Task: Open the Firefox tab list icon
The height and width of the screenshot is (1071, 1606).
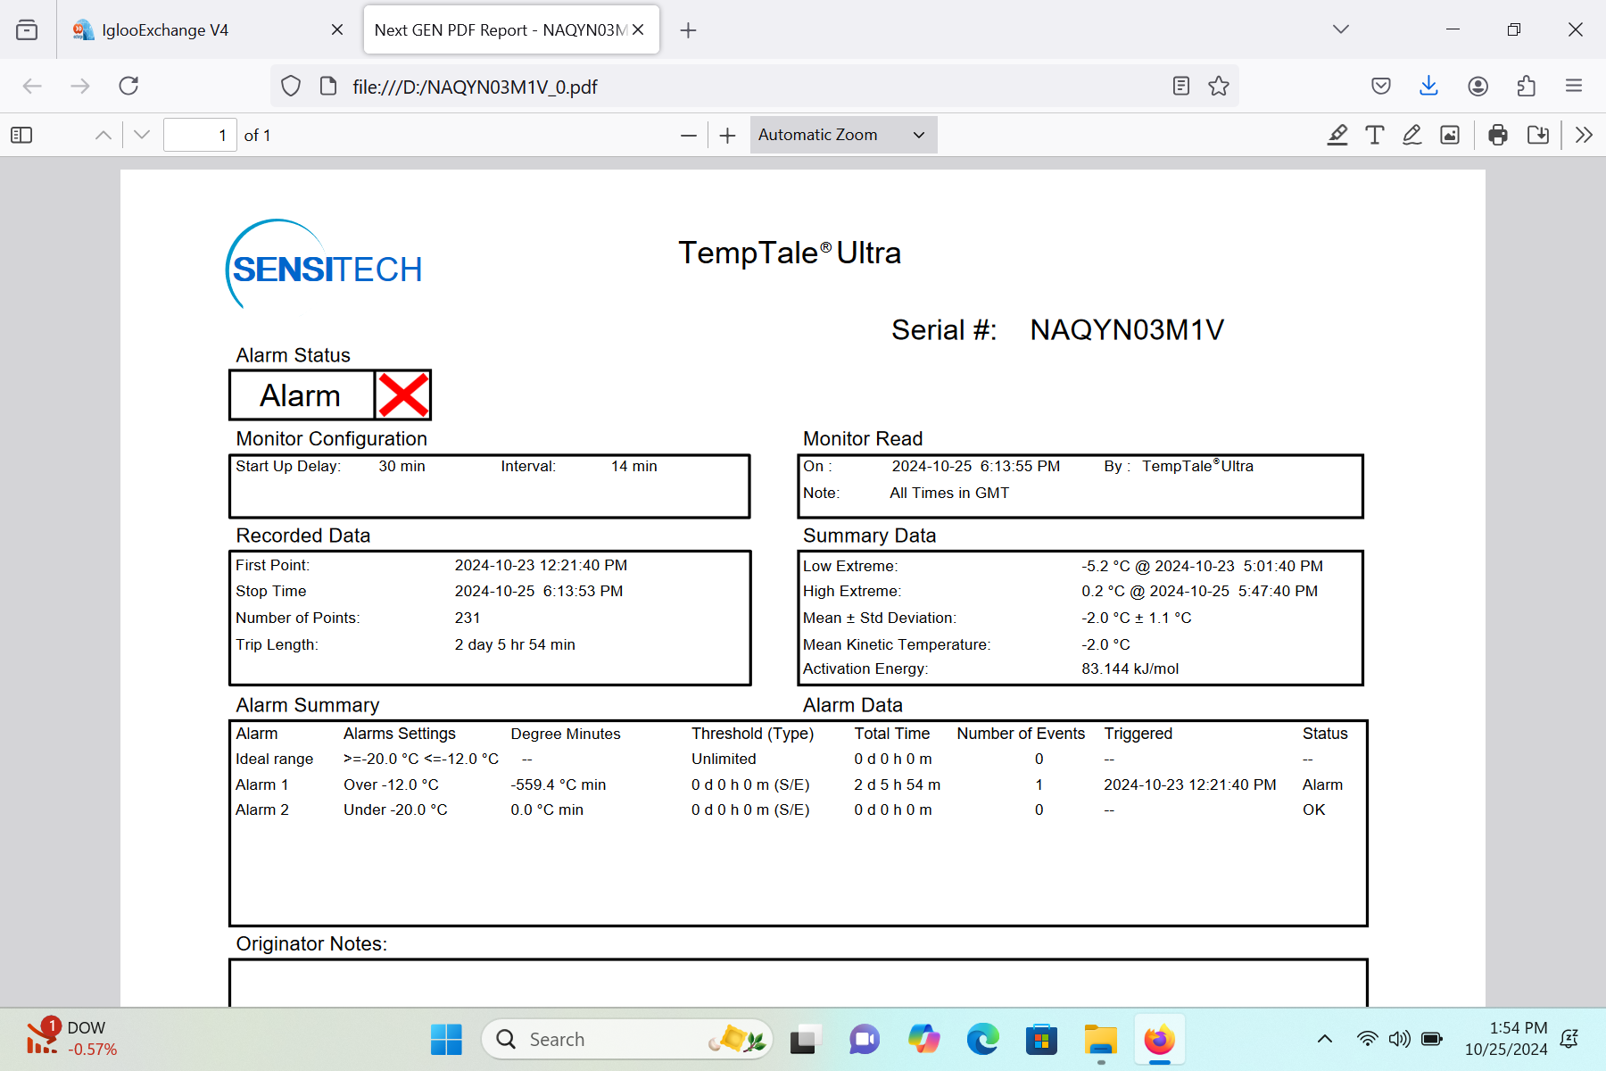Action: (x=27, y=29)
